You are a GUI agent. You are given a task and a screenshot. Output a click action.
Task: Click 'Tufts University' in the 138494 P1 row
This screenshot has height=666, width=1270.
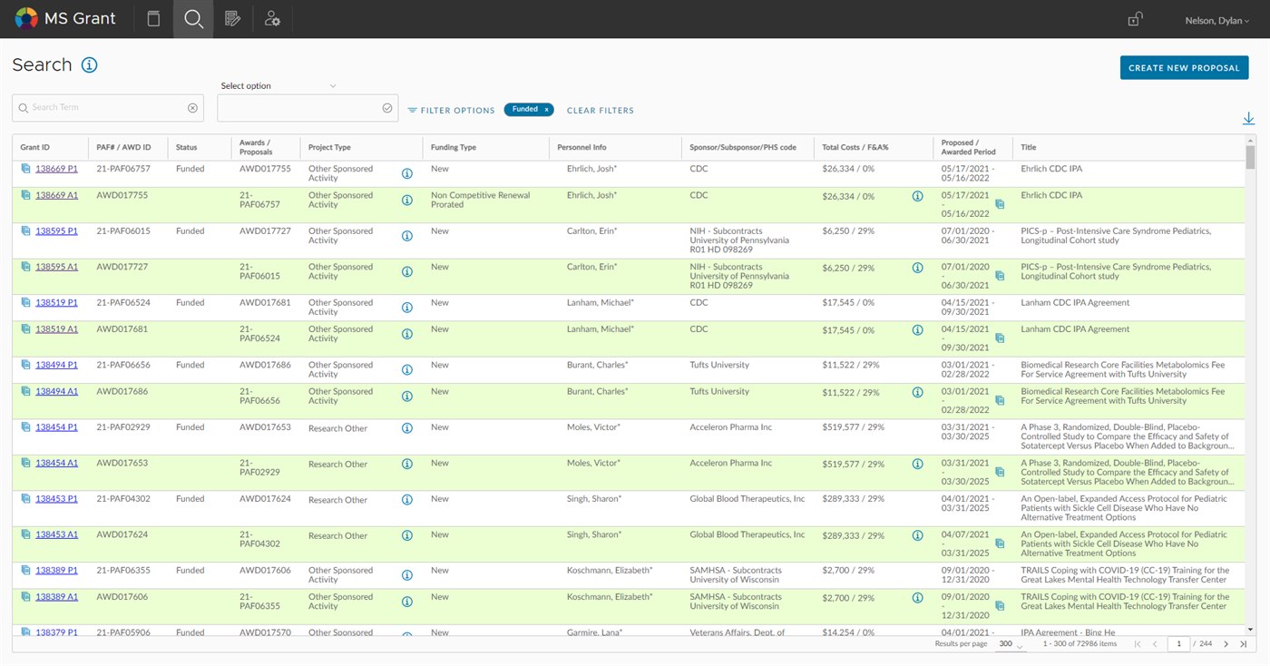[x=719, y=366]
